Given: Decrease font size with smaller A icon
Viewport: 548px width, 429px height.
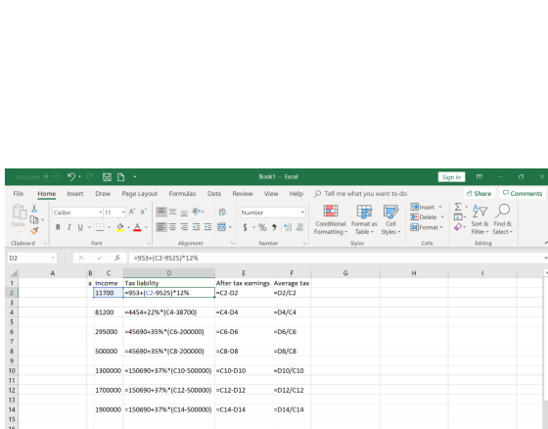Looking at the screenshot, I should point(143,212).
